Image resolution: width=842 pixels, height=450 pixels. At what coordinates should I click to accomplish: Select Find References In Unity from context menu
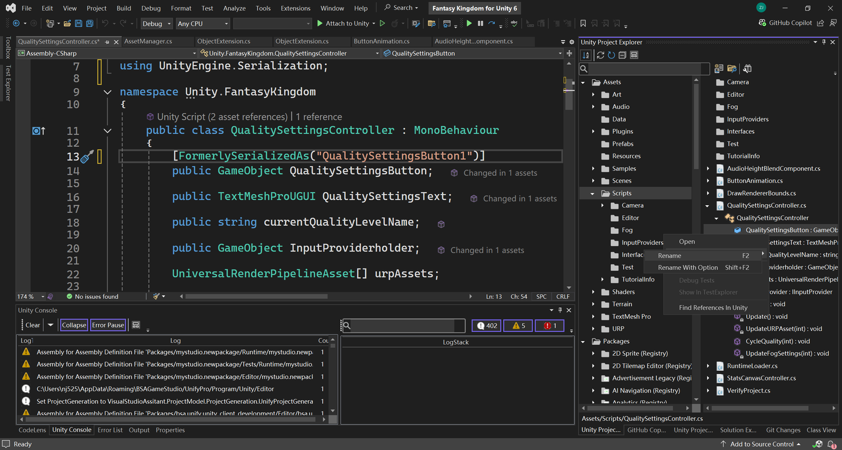point(713,308)
